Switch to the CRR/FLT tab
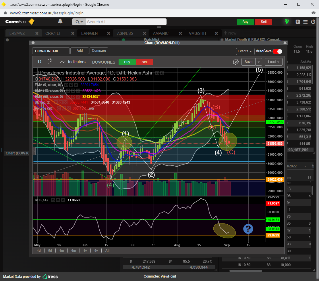 [53, 33]
